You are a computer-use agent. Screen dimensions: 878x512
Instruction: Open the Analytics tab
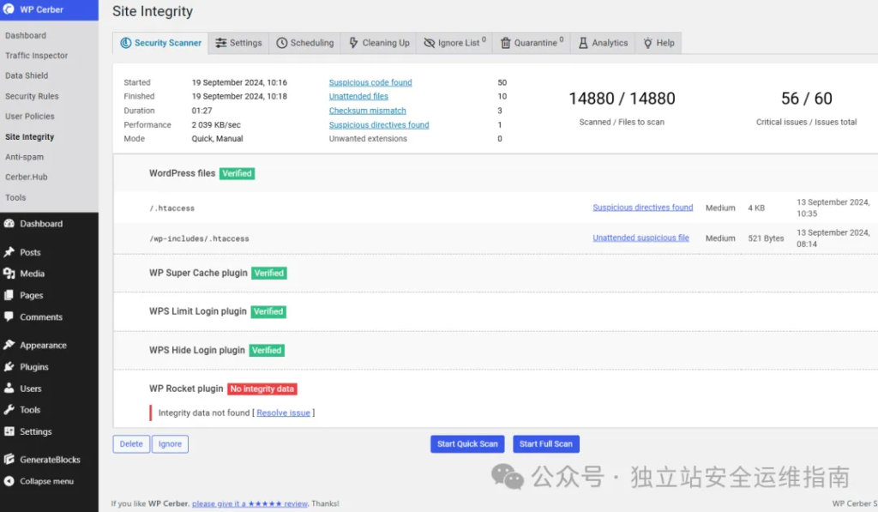pyautogui.click(x=603, y=43)
